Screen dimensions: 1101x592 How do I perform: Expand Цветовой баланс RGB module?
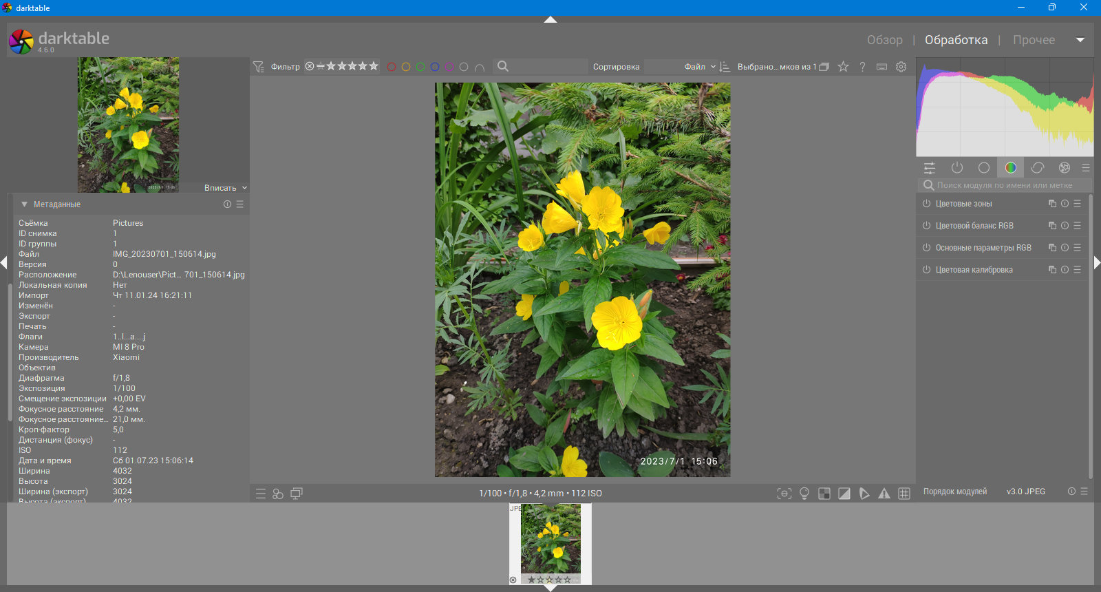click(x=974, y=226)
